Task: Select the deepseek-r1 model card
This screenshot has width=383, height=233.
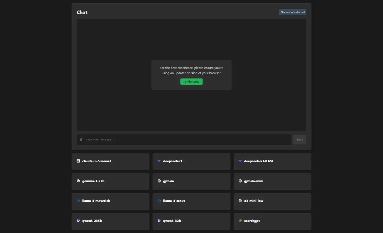Action: [x=191, y=162]
